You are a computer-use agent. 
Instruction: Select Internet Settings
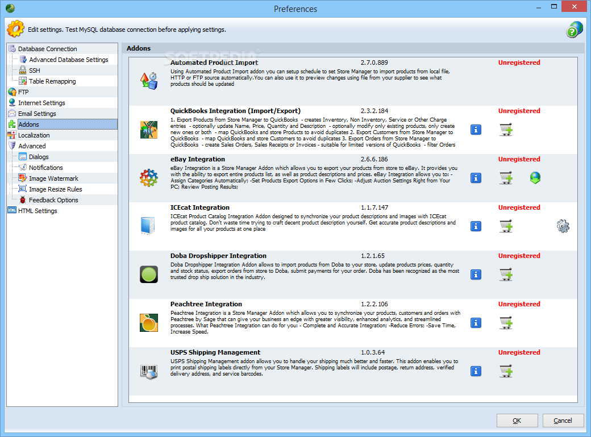tap(41, 103)
